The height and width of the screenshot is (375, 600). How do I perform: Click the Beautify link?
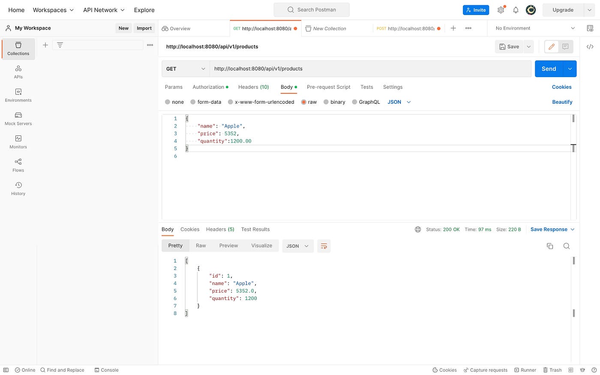[x=562, y=102]
